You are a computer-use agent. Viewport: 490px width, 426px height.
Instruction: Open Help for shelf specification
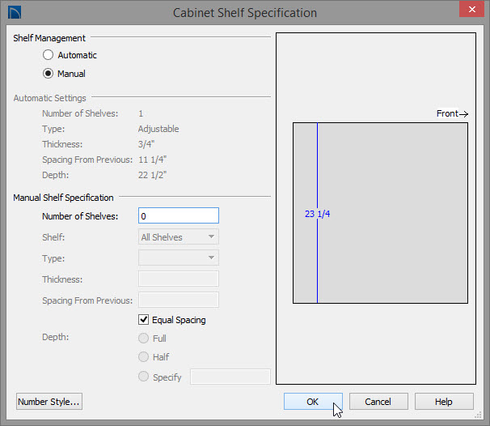tap(444, 402)
